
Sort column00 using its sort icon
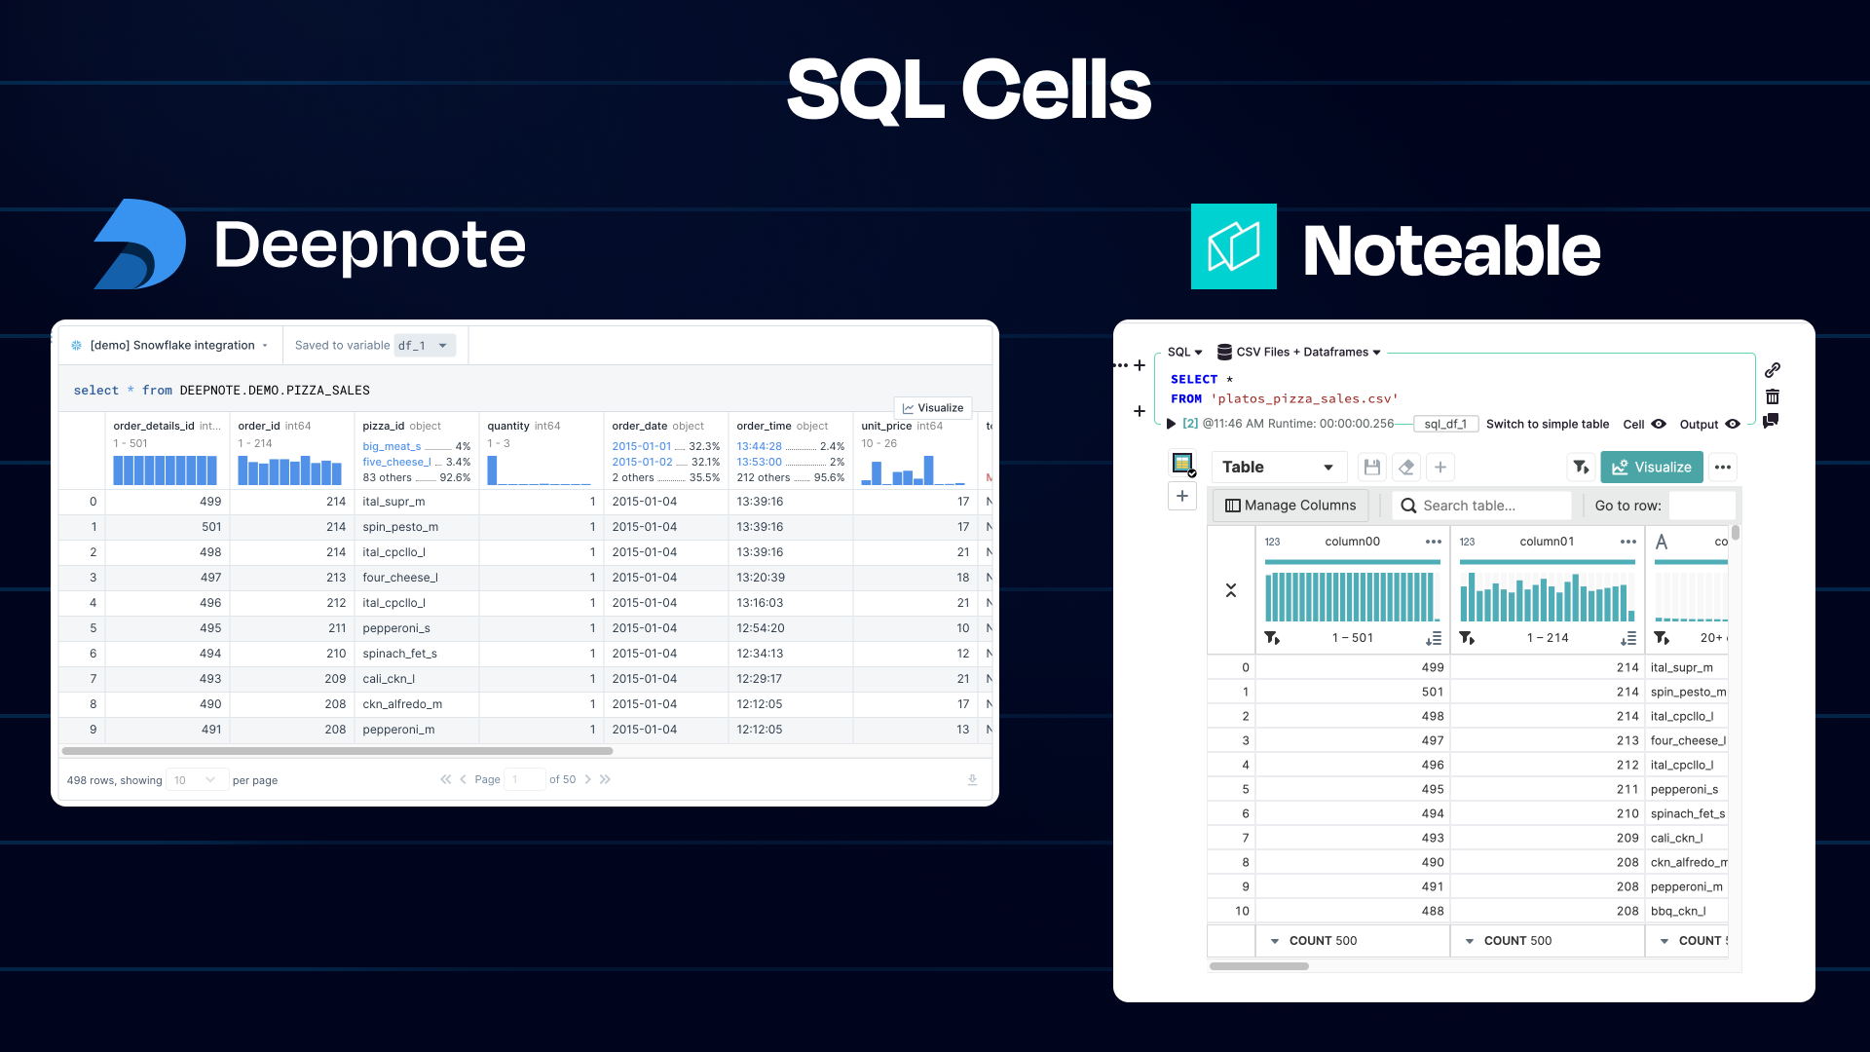tap(1434, 638)
